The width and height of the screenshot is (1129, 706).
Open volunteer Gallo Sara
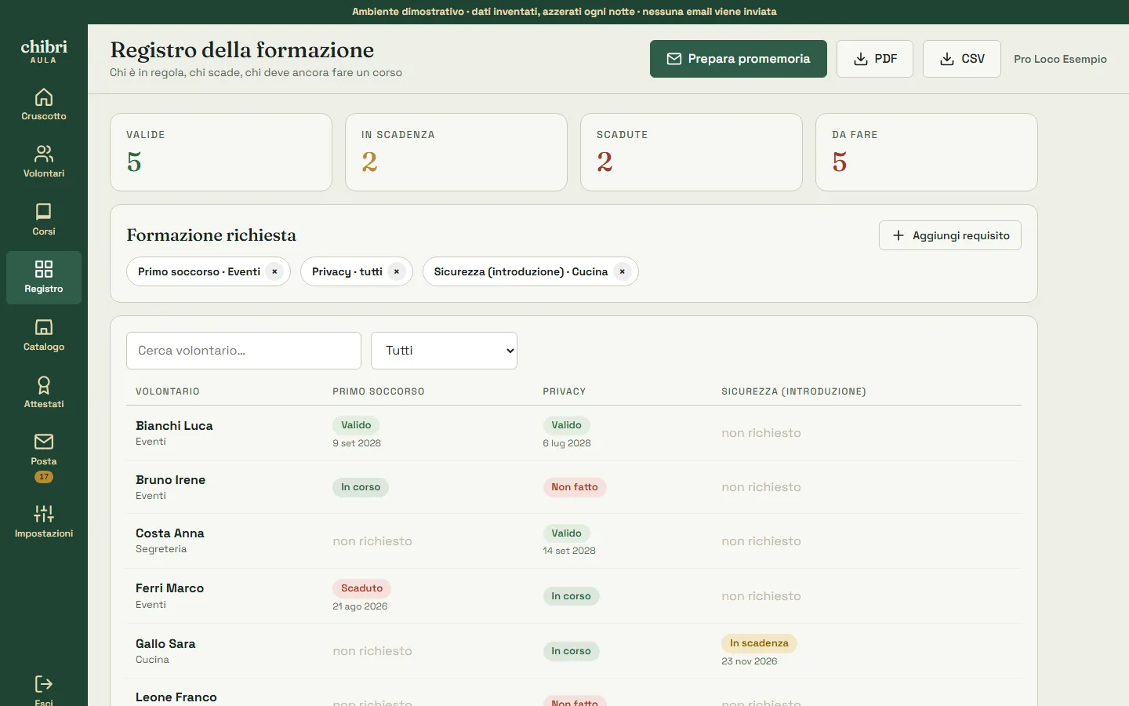(165, 644)
